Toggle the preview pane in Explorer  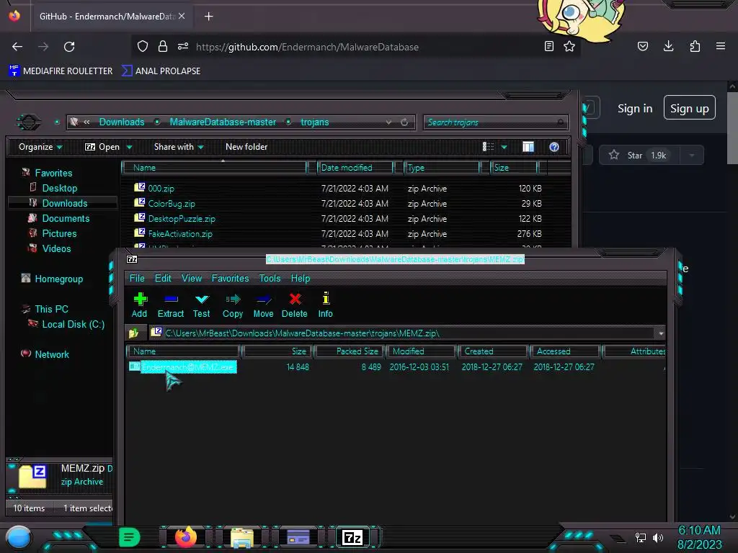528,147
